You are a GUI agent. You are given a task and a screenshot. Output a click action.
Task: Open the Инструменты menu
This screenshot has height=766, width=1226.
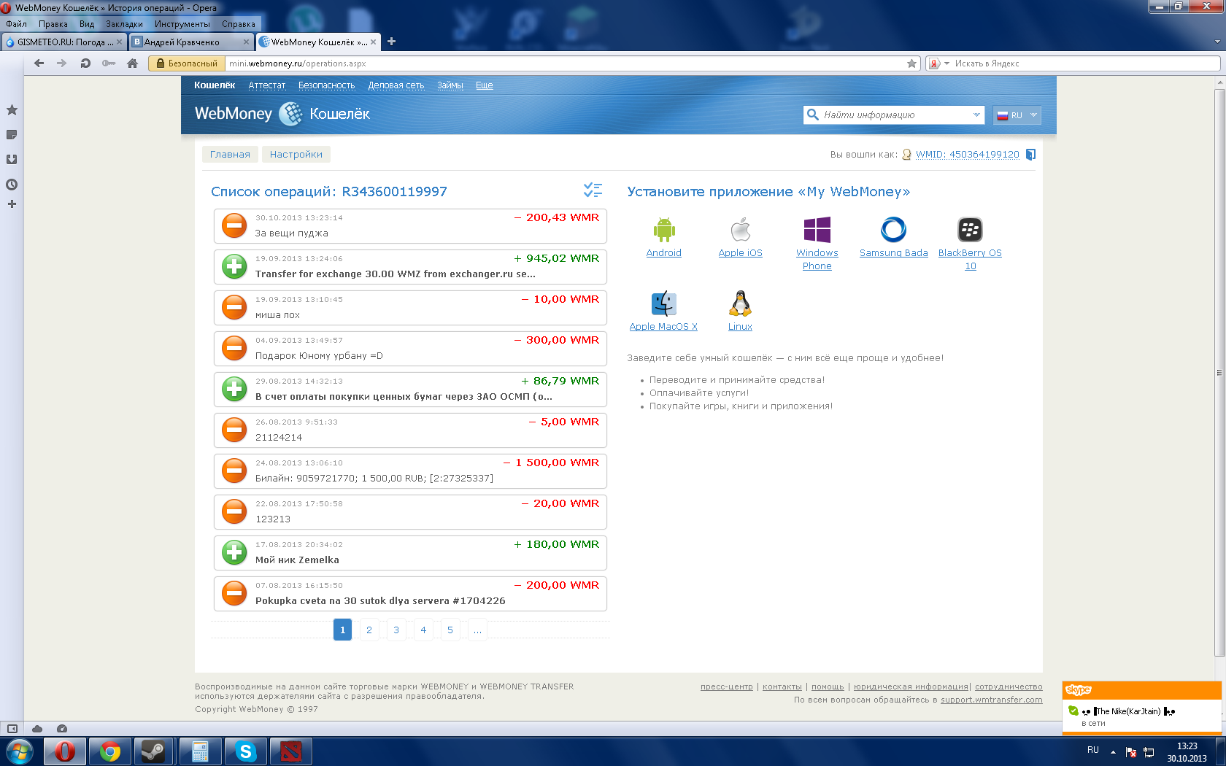click(x=182, y=24)
